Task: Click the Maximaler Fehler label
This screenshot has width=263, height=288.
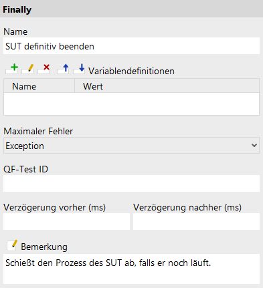Action: tap(38, 131)
